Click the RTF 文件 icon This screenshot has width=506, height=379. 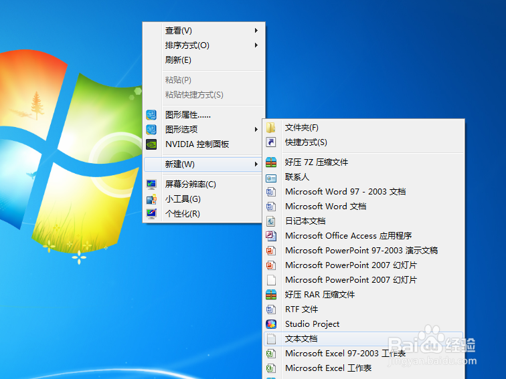click(x=271, y=309)
